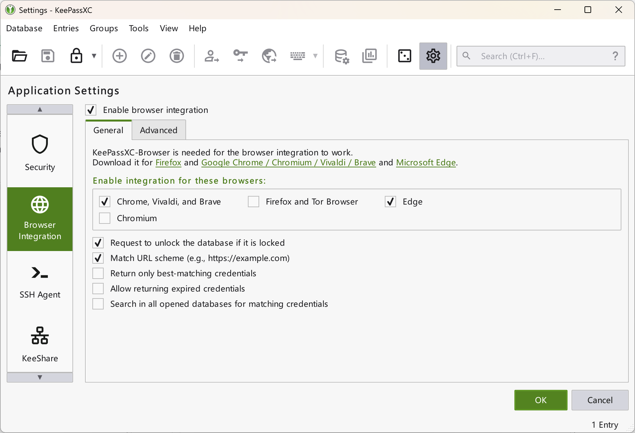Minimize the KeePassXC window
The height and width of the screenshot is (433, 635).
(x=558, y=10)
